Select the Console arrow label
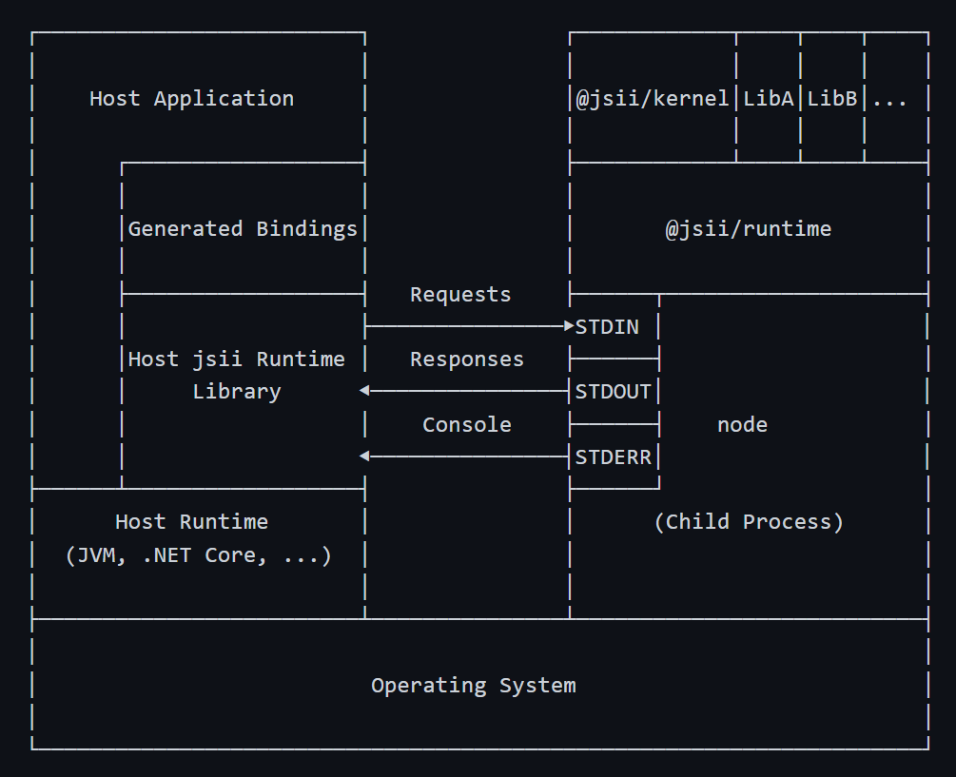The width and height of the screenshot is (956, 777). [x=467, y=424]
